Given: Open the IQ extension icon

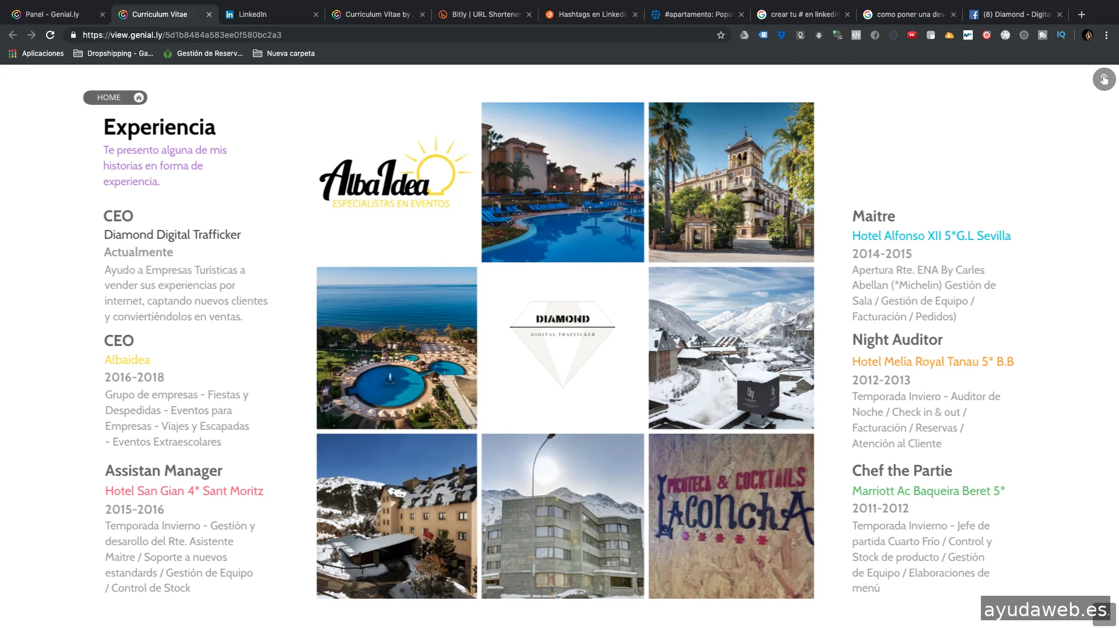Looking at the screenshot, I should (1061, 35).
